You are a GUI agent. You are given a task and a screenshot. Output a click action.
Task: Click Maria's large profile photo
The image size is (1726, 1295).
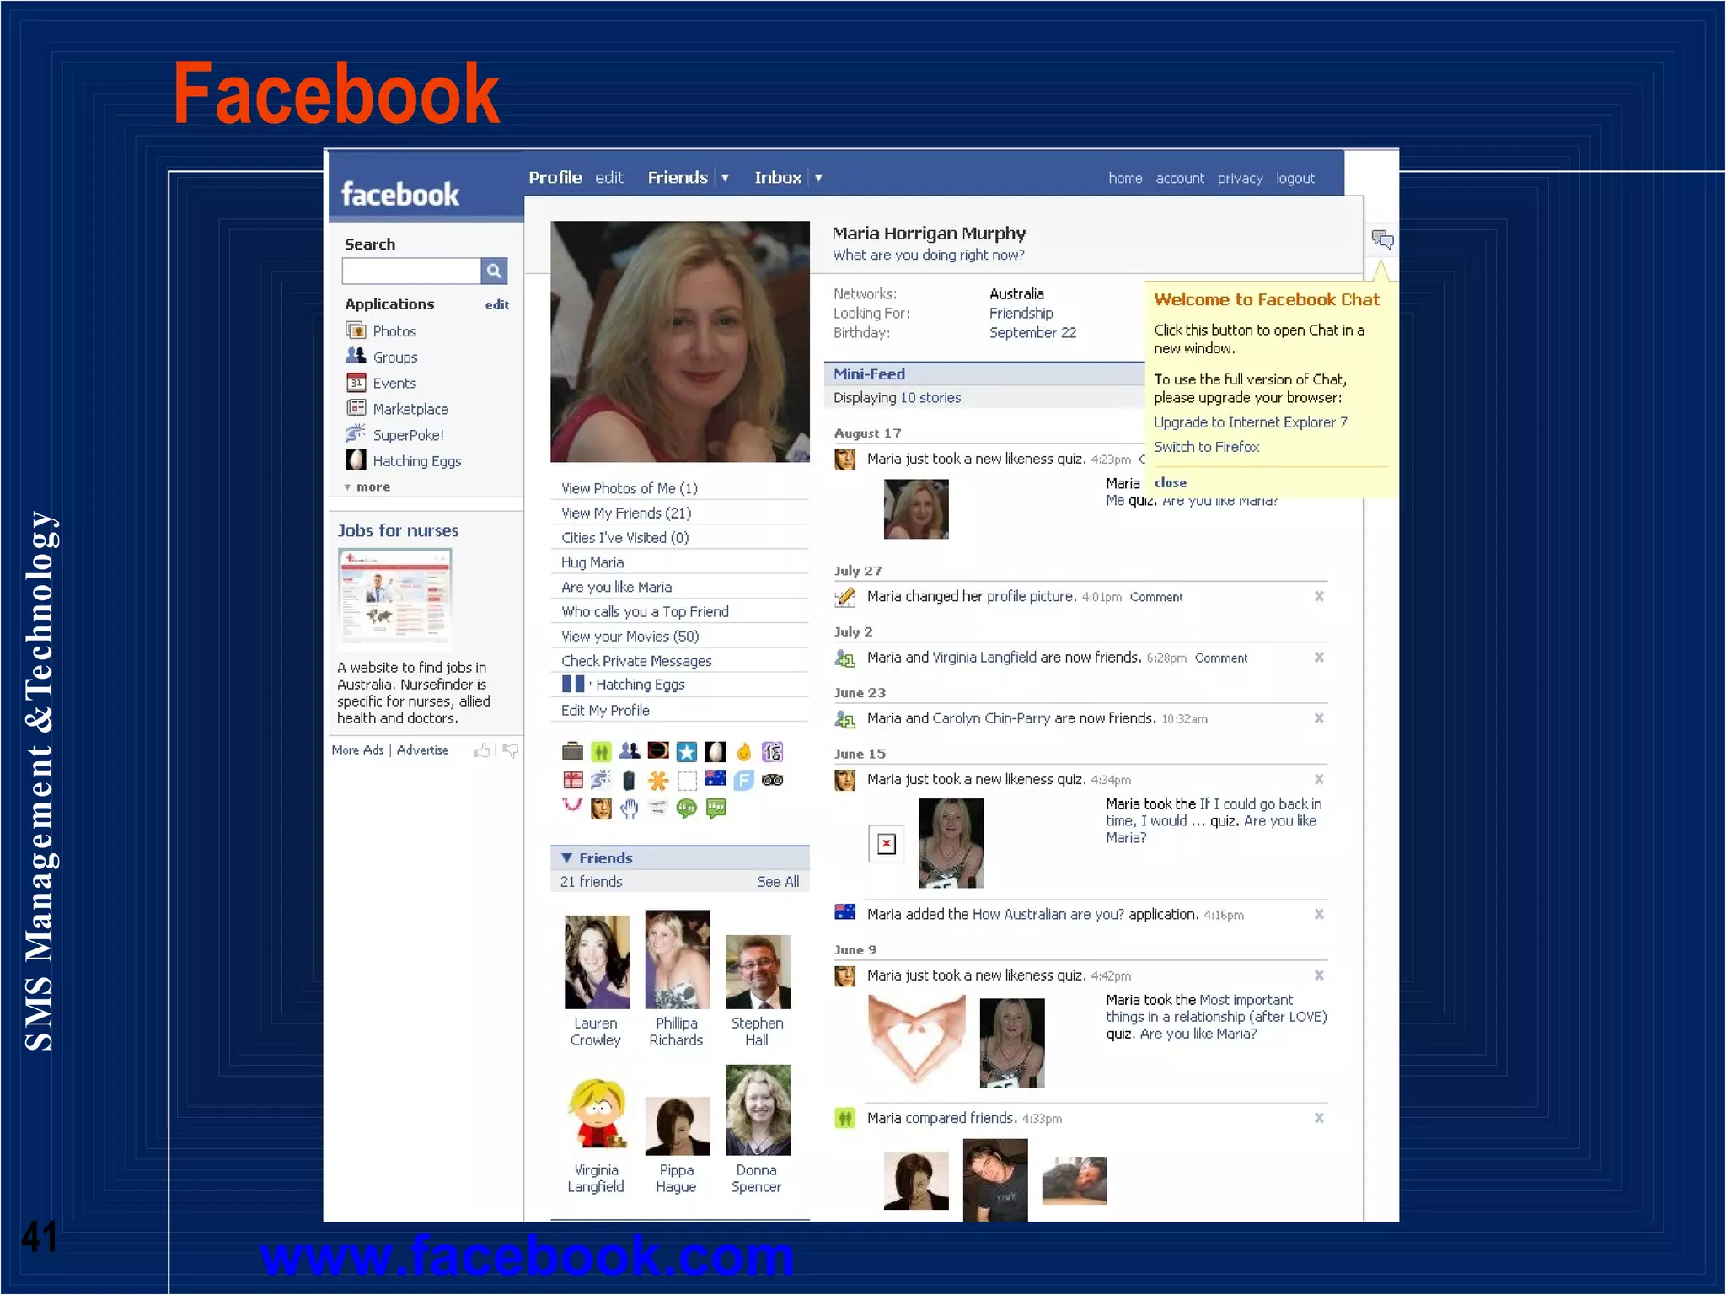[680, 341]
